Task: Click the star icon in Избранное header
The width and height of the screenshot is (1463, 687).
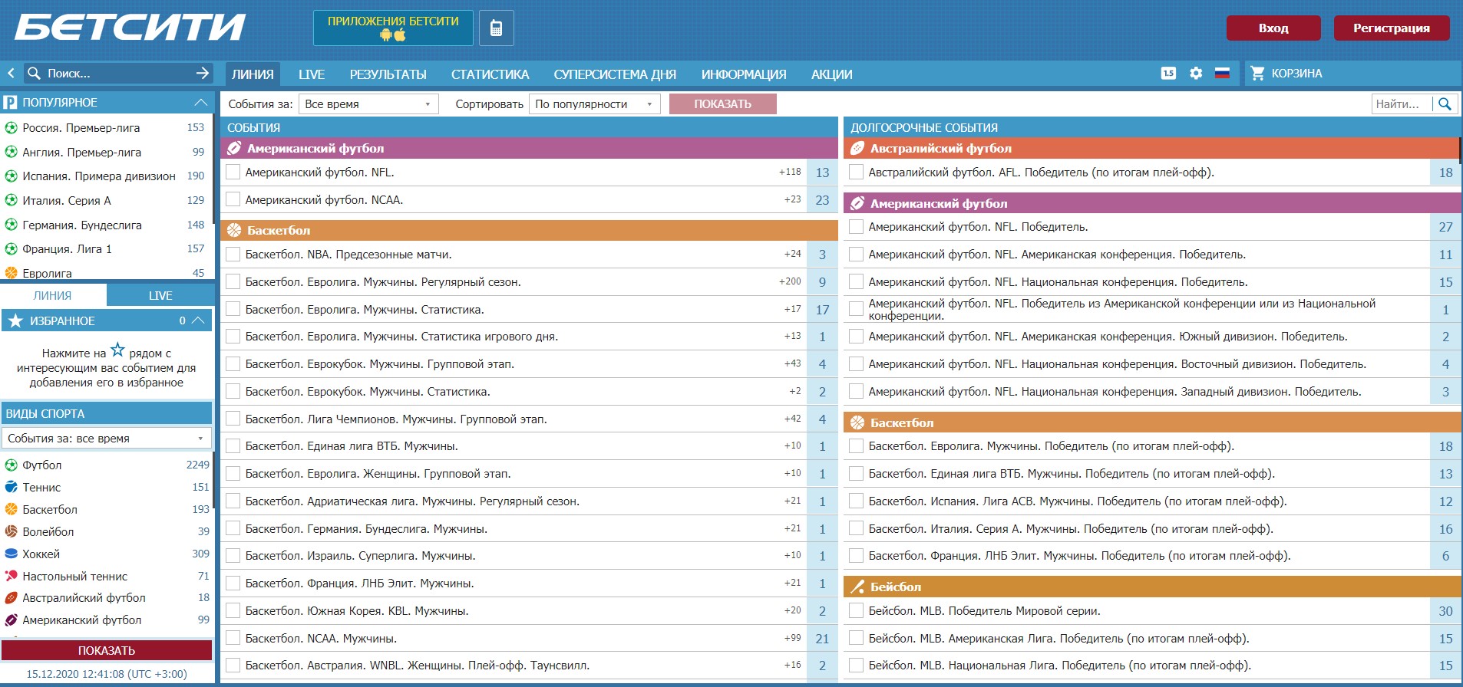Action: tap(16, 320)
